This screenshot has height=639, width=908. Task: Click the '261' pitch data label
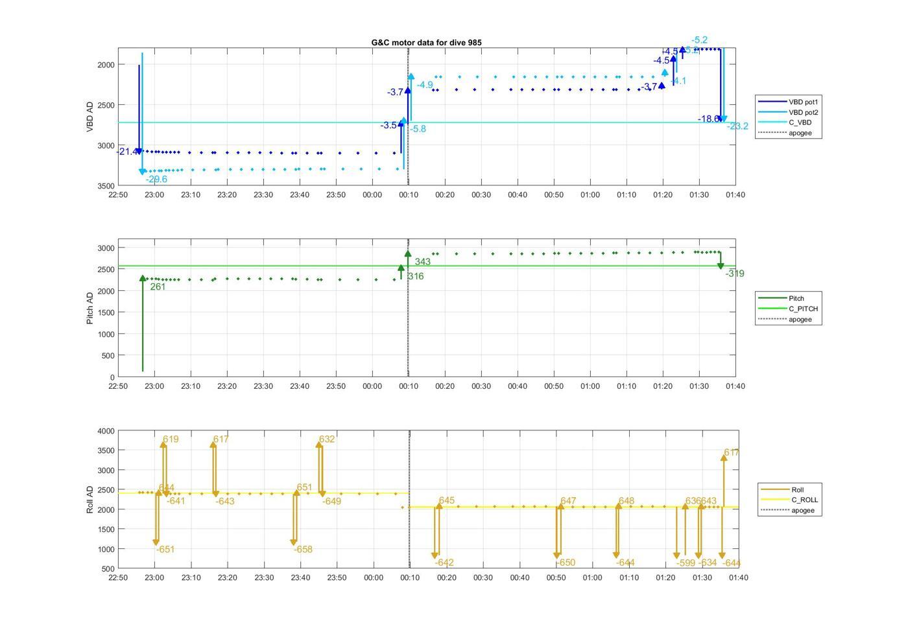tap(158, 286)
